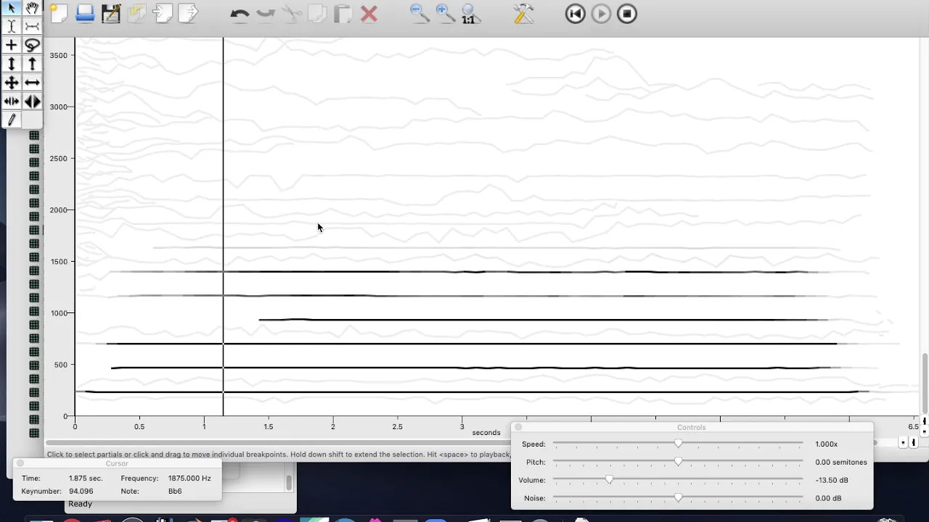Screen dimensions: 929x522
Task: Click the playhead line in the partials view
Action: [223, 227]
